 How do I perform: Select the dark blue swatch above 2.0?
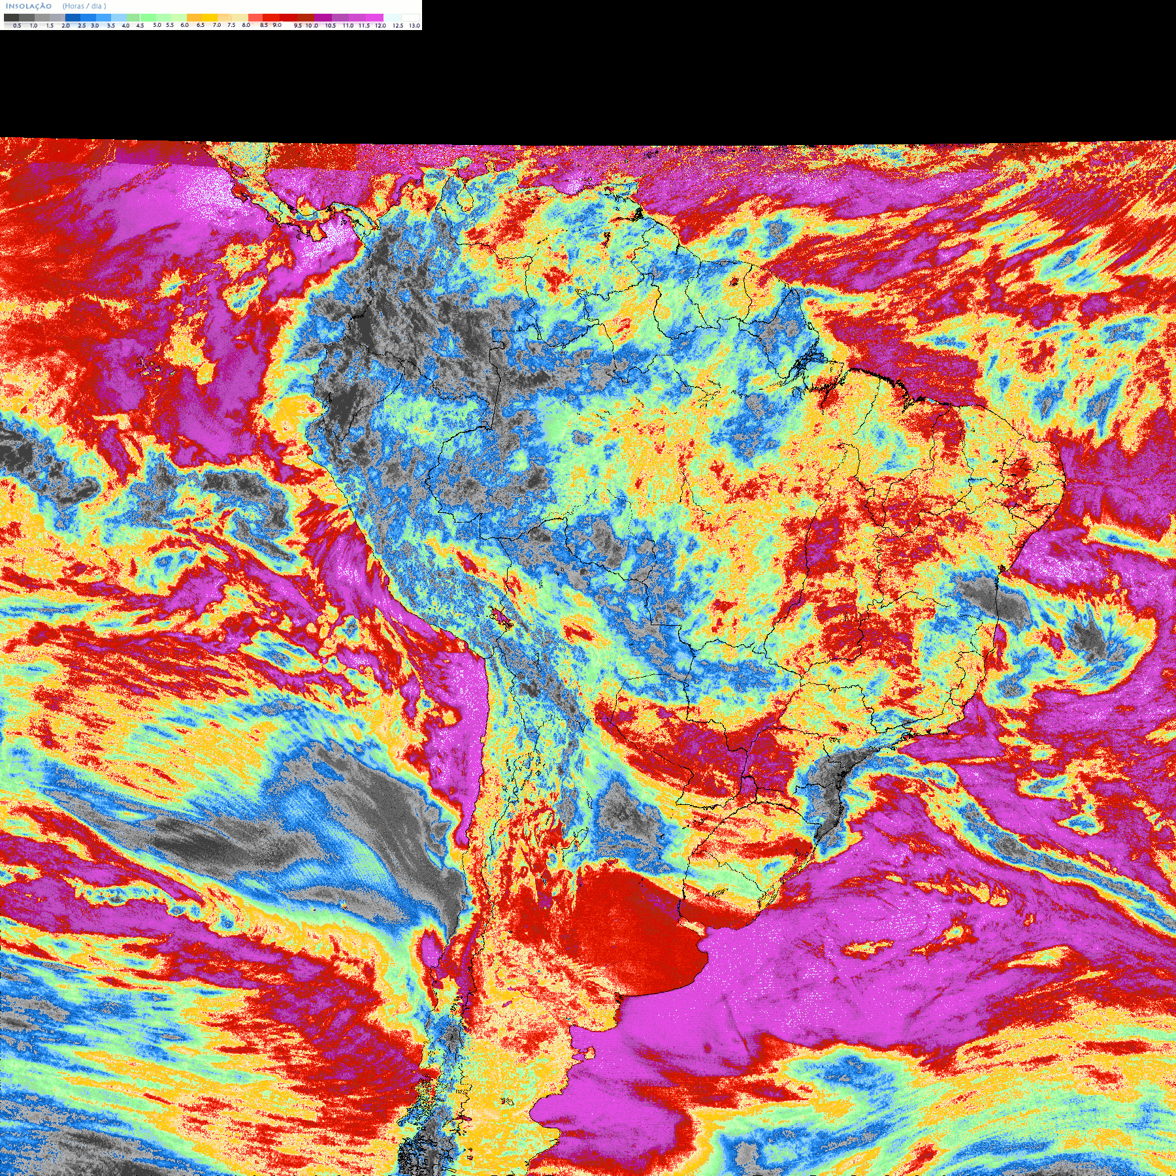click(73, 18)
